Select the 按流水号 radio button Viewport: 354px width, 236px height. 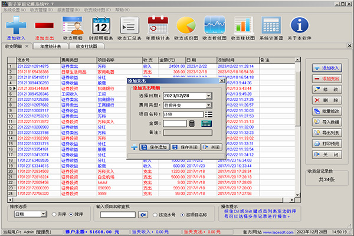pos(155,215)
